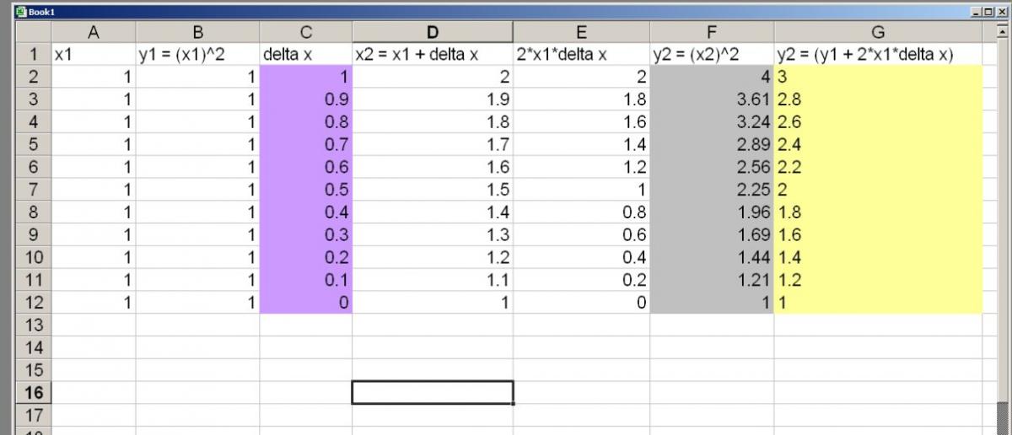Maximize the Book1 workbook window
This screenshot has height=435, width=1012.
(988, 12)
